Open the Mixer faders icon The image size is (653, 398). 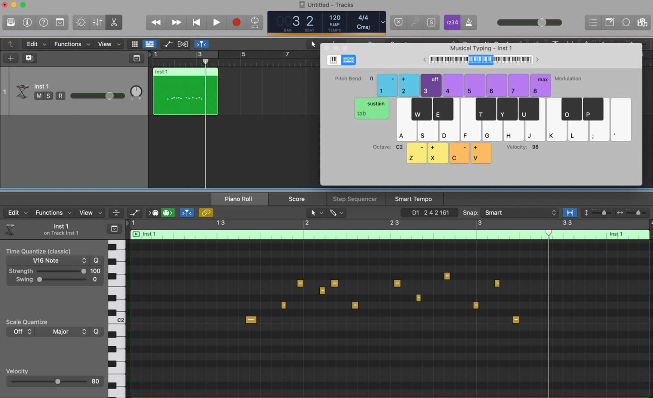pyautogui.click(x=97, y=22)
